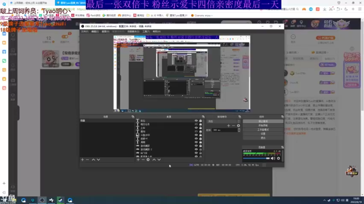Viewport: 364px width, 204px height.
Task: Open mixer channel settings gear icon
Action: pos(278,158)
